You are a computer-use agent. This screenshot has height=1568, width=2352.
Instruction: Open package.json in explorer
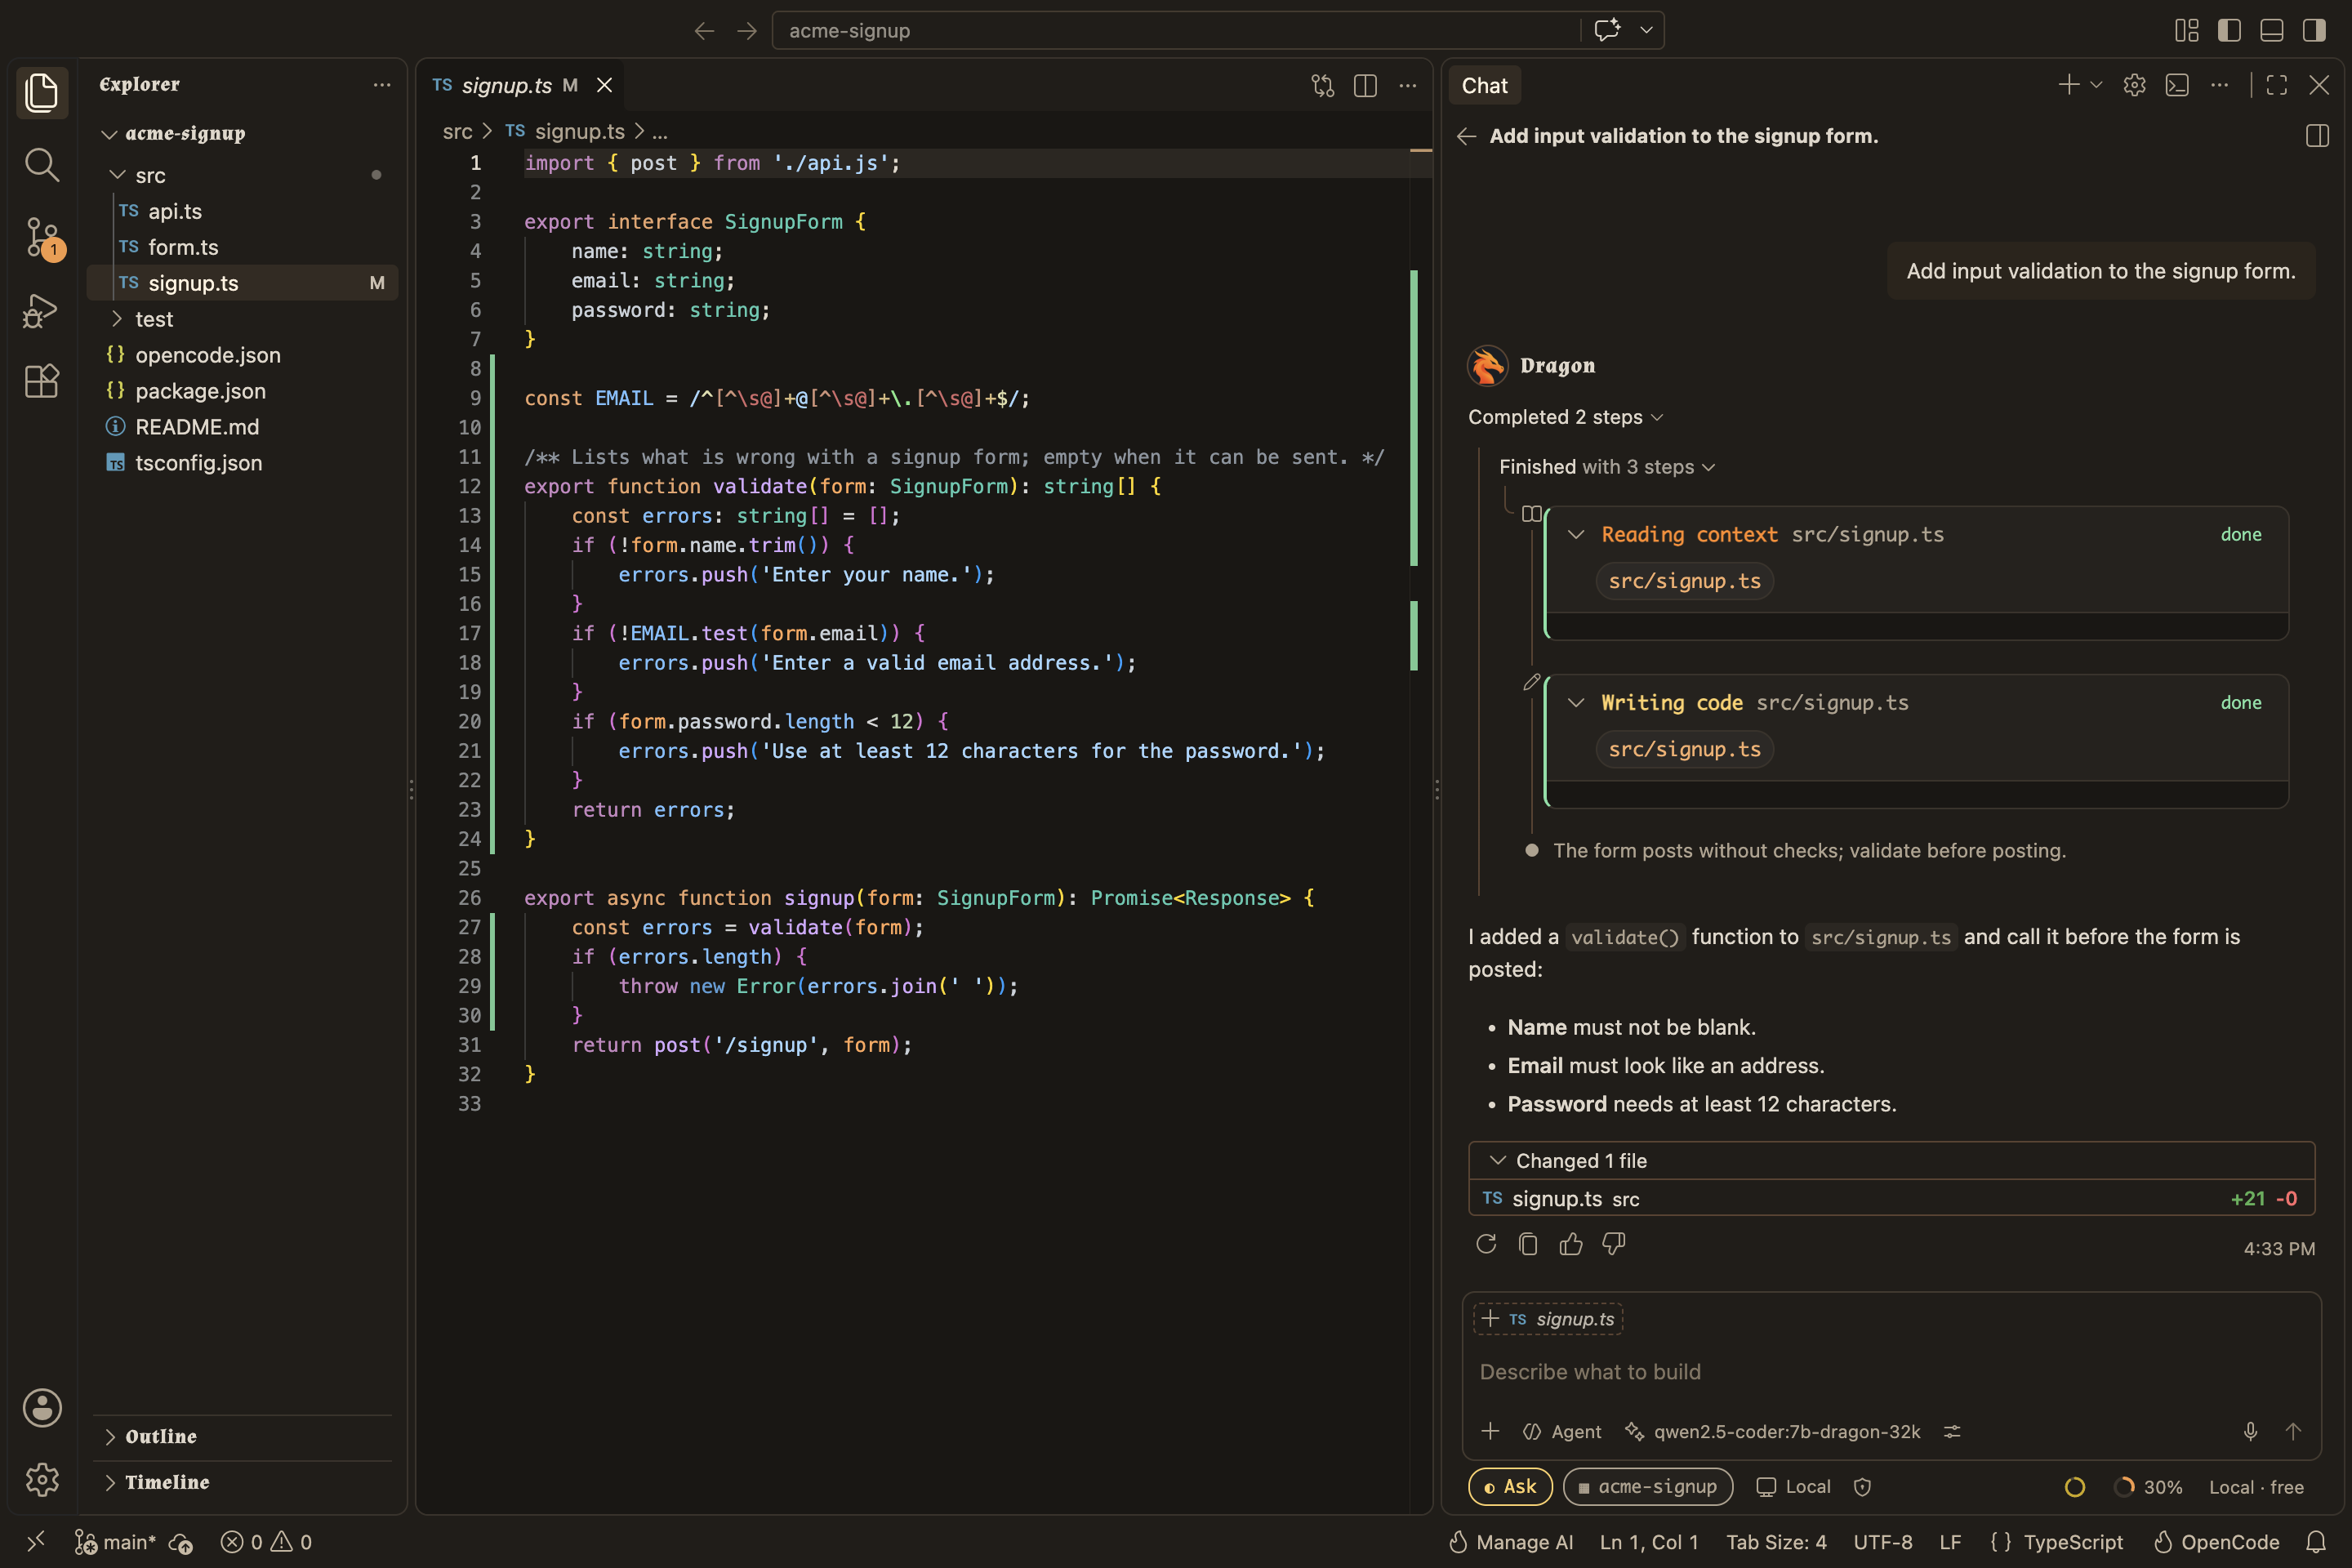(243, 391)
